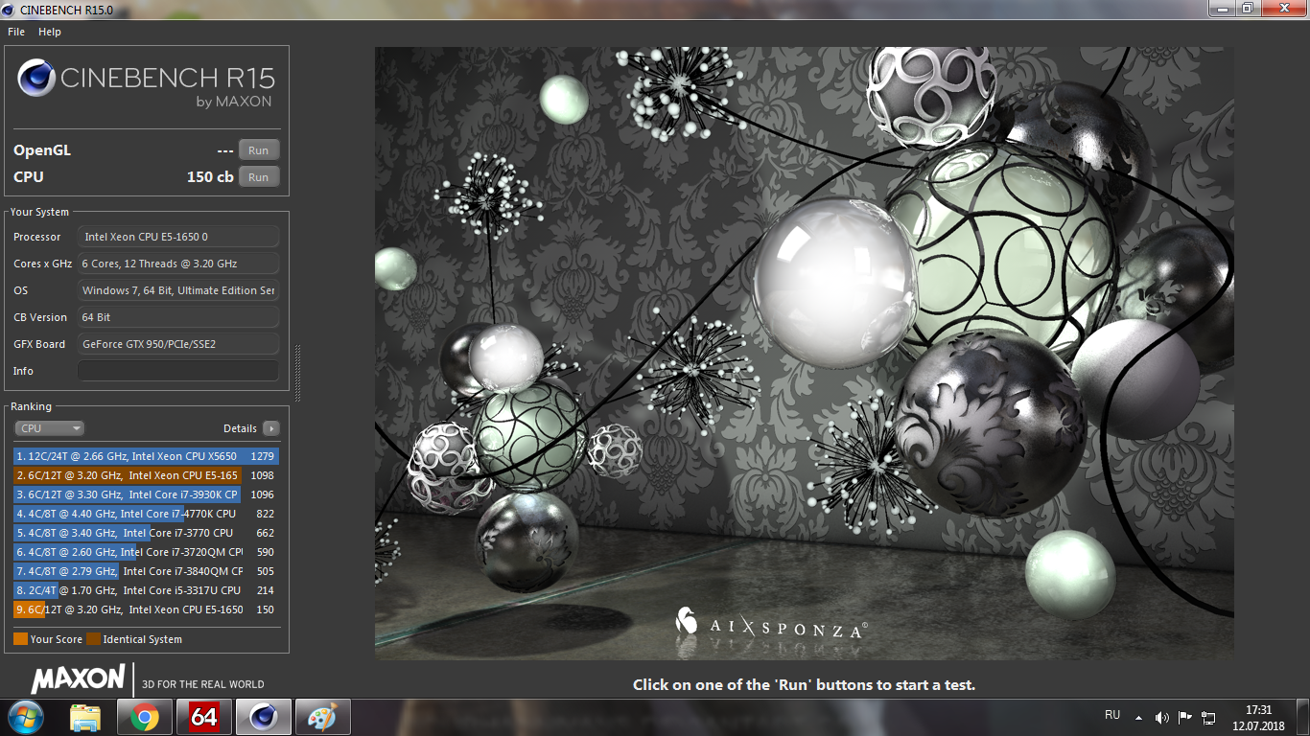Click the GFX Board field
This screenshot has height=736, width=1310.
pos(178,344)
